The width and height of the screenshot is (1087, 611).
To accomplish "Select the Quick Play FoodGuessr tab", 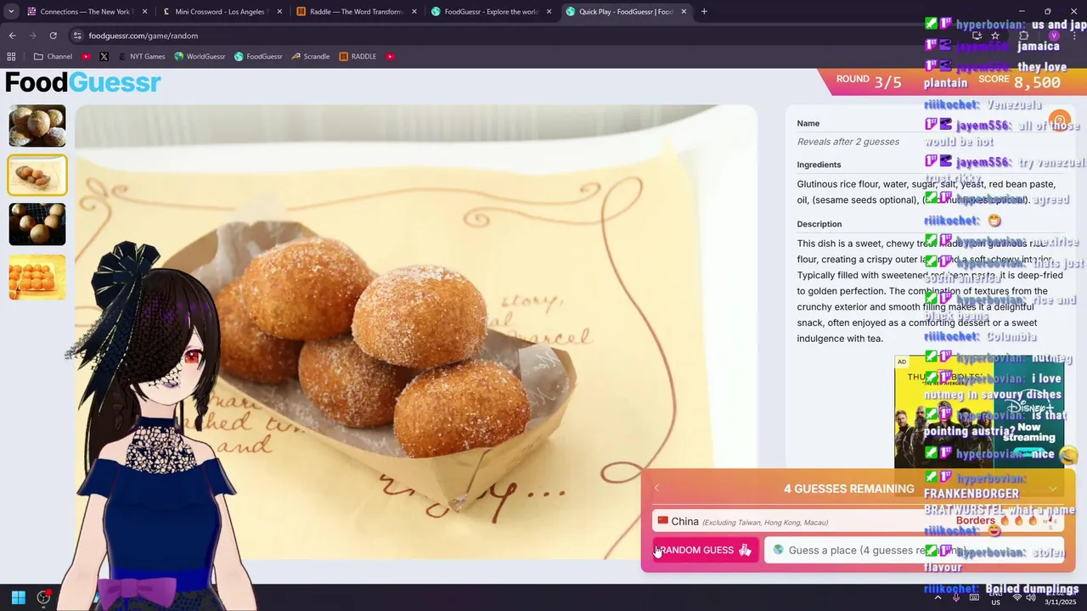I will click(625, 12).
